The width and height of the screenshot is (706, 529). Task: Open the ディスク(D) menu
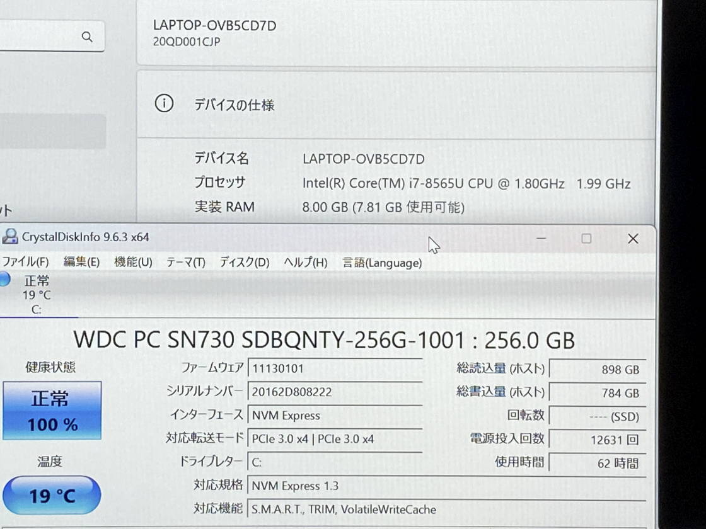(x=244, y=263)
